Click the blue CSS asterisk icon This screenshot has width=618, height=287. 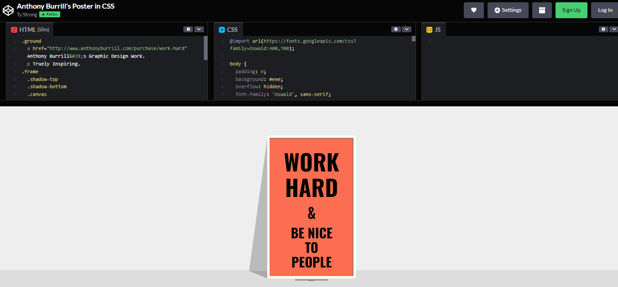coord(222,30)
